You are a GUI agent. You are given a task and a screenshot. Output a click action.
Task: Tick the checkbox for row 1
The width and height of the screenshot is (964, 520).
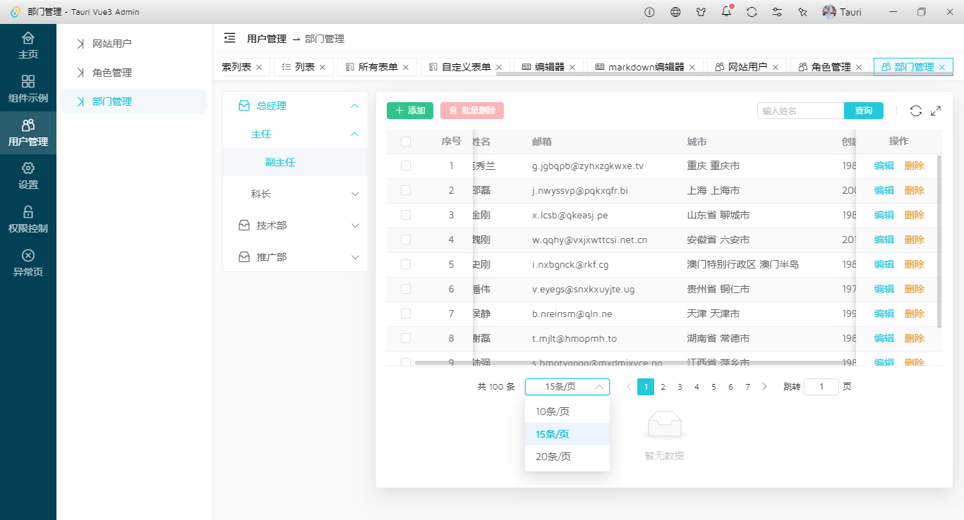[406, 166]
